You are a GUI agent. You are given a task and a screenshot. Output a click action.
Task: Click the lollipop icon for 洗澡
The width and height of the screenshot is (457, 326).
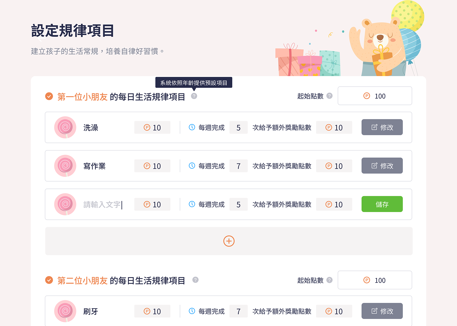pyautogui.click(x=65, y=127)
